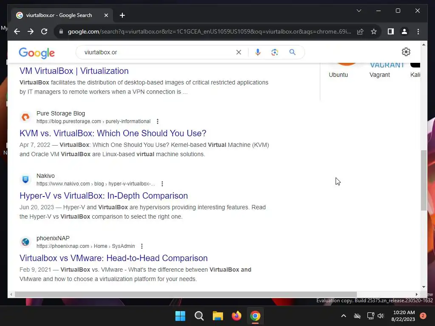Open more options for phoenixNAP result

pos(142,246)
